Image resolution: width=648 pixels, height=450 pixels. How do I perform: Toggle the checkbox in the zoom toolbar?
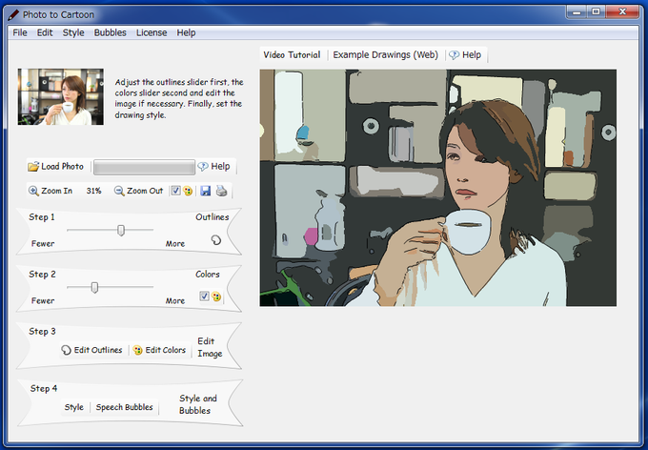175,191
